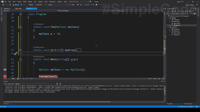Click the Navigate Backward icon
200x112 pixels.
coord(3,5)
